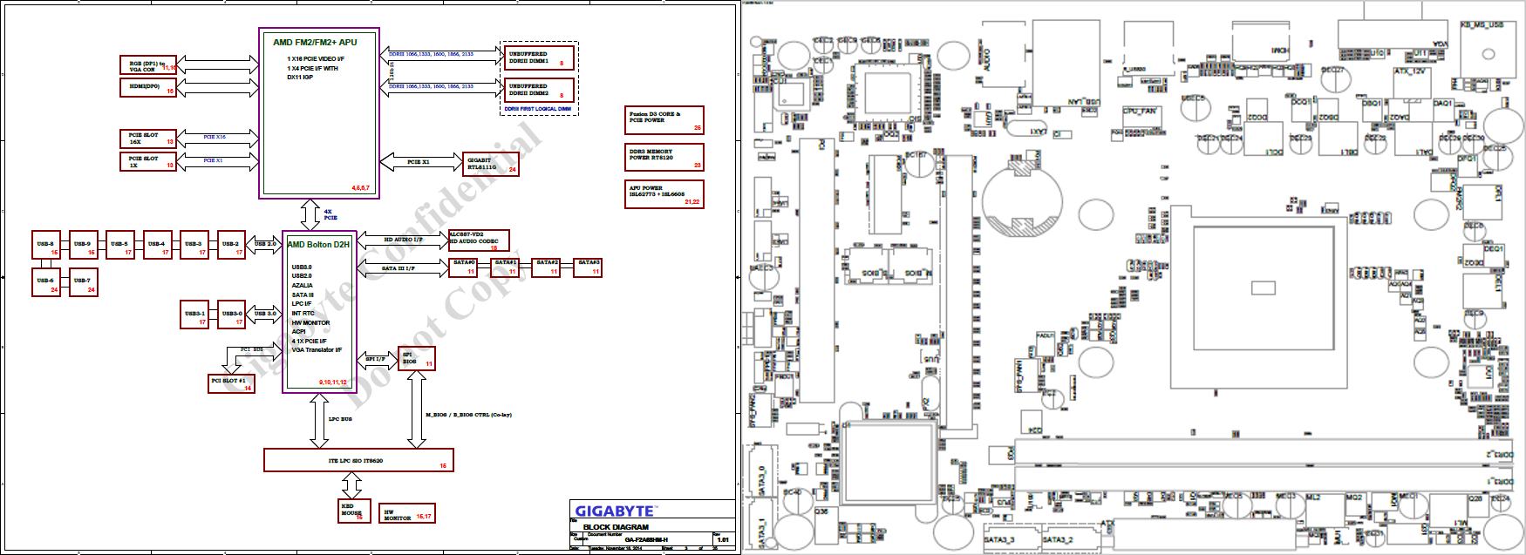1526x555 pixels.
Task: Select the AMD FM2/FM2+ APU block title
Action: tap(315, 42)
